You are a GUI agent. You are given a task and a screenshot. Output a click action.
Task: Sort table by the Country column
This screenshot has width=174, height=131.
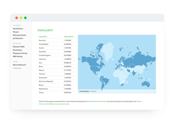(x=43, y=37)
